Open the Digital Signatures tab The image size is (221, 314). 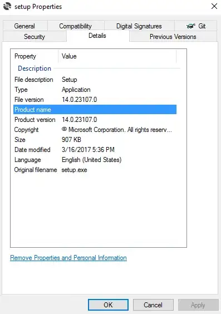click(x=139, y=26)
